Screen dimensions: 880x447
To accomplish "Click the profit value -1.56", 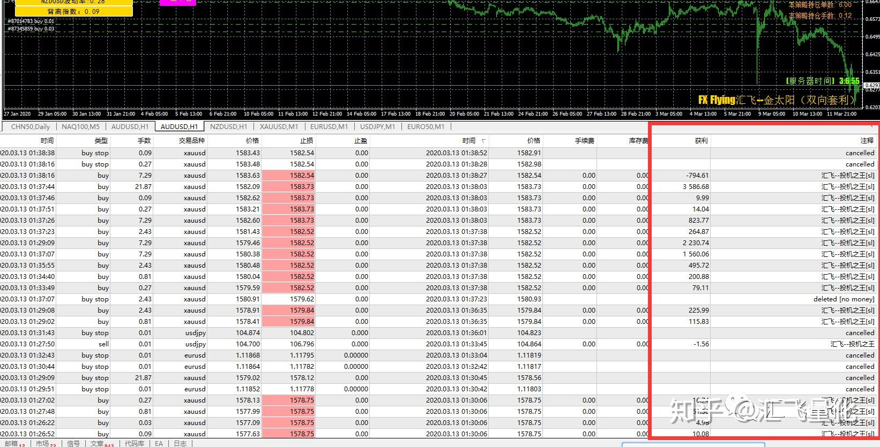I will [701, 344].
